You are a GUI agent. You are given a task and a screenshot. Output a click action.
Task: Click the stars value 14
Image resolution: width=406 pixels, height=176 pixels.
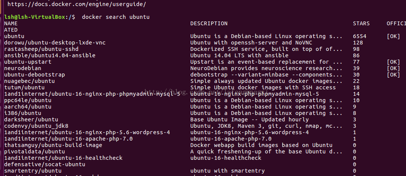pyautogui.click(x=356, y=94)
